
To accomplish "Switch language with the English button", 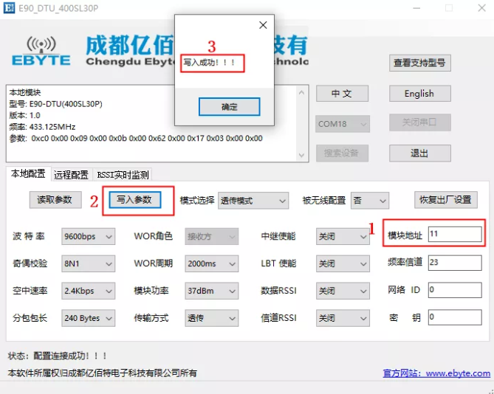I will [x=419, y=94].
